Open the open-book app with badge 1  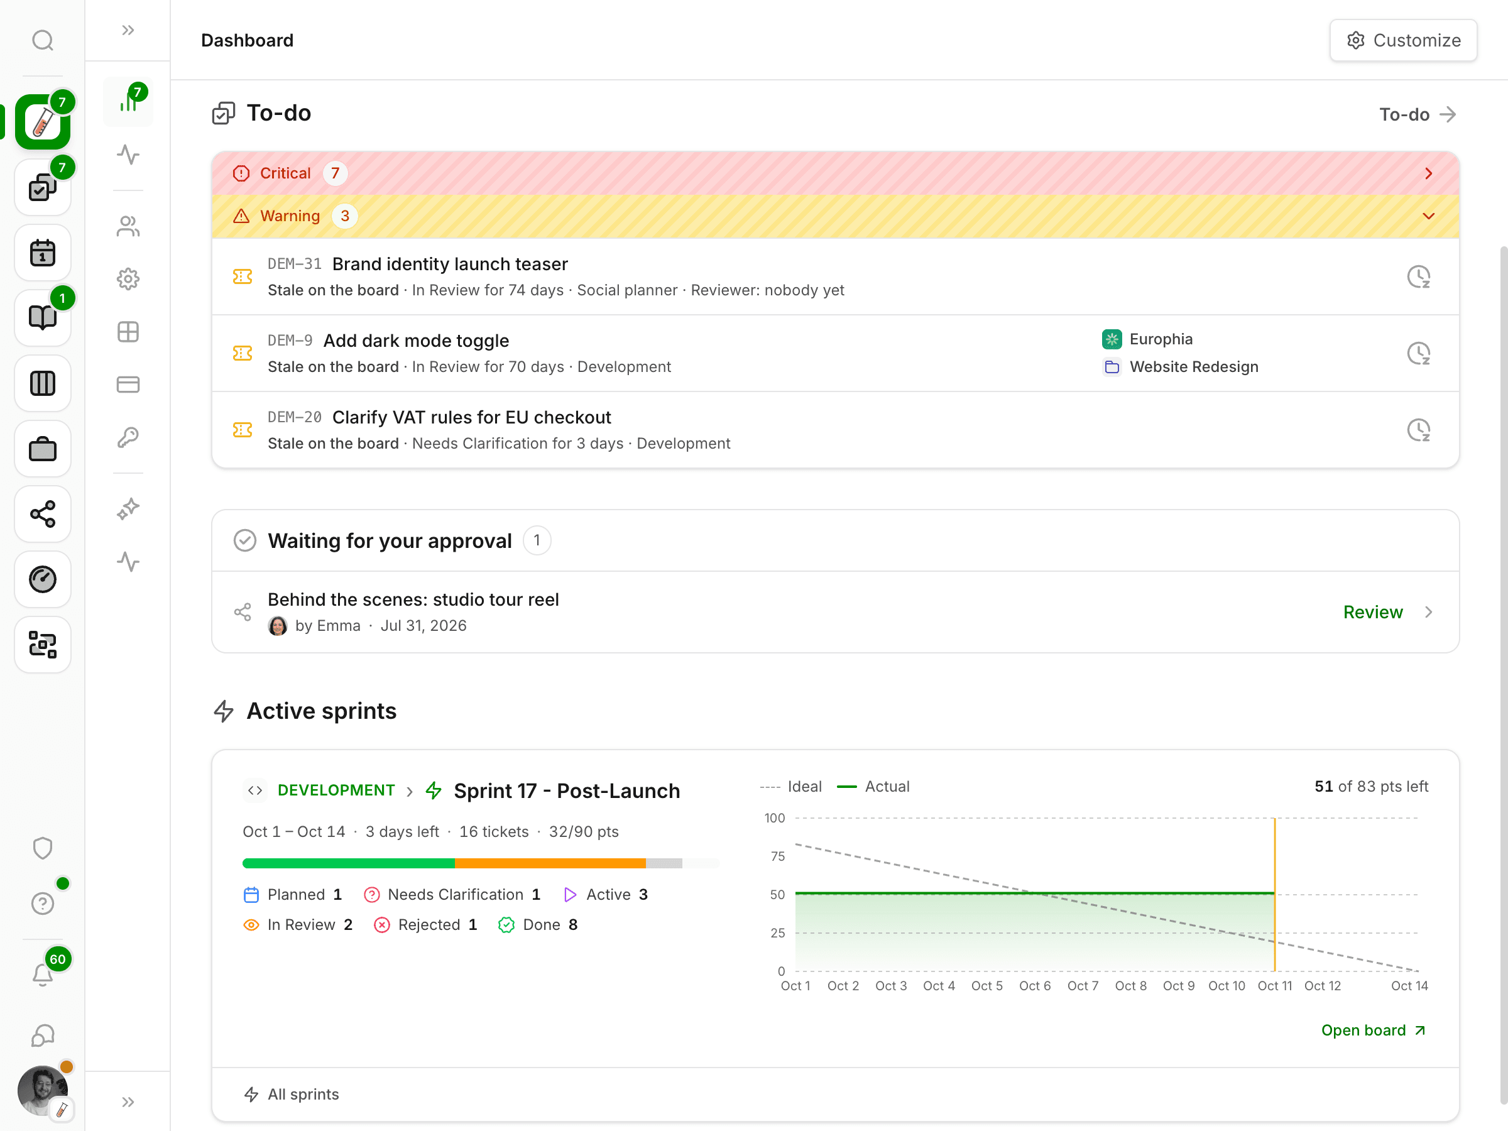click(x=42, y=319)
